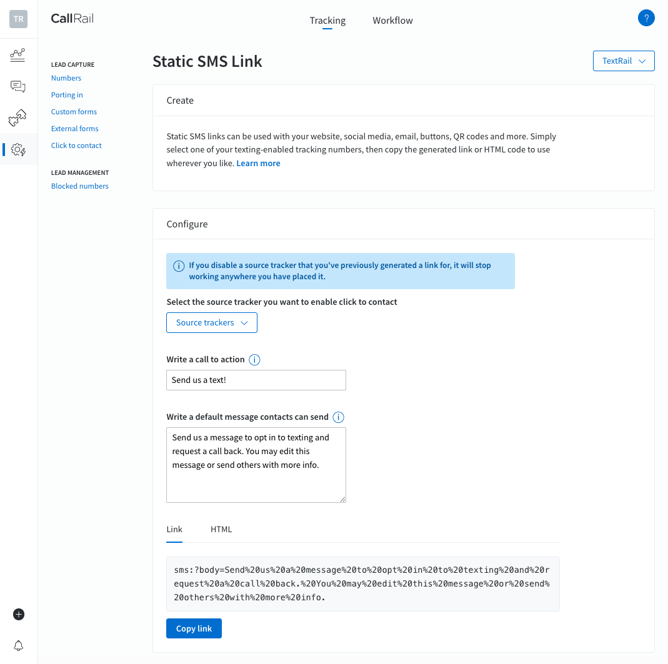
Task: Click the Configure section header
Action: (187, 224)
